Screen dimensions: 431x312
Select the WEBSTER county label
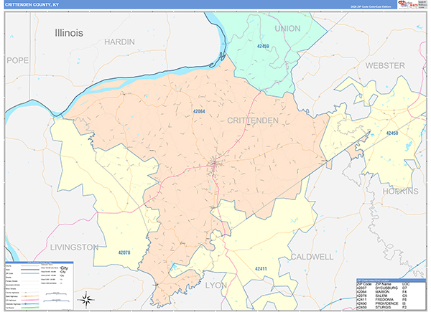click(x=385, y=65)
